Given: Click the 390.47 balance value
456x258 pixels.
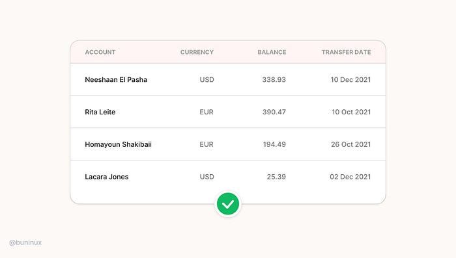Looking at the screenshot, I should click(x=274, y=112).
